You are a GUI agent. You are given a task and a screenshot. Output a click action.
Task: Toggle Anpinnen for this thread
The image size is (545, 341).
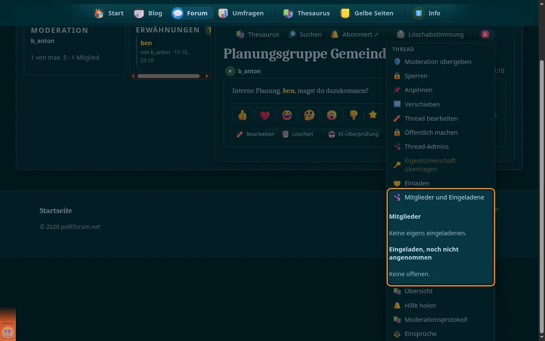440,90
